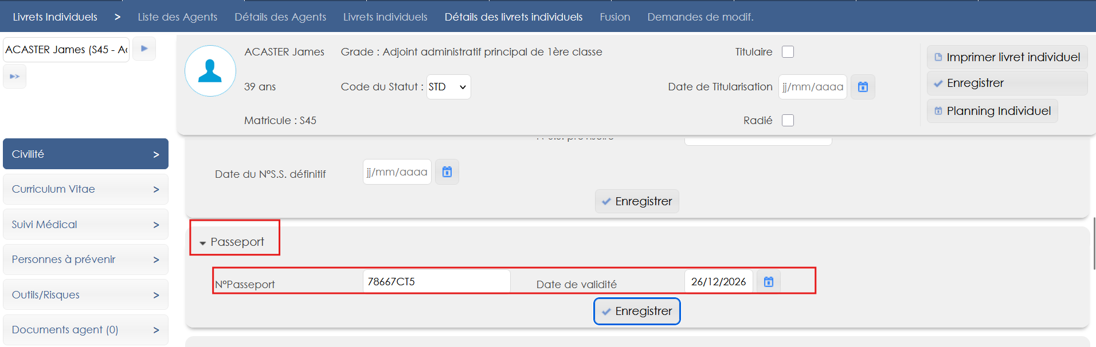Switch to the Liste des Agents tab

coord(177,17)
